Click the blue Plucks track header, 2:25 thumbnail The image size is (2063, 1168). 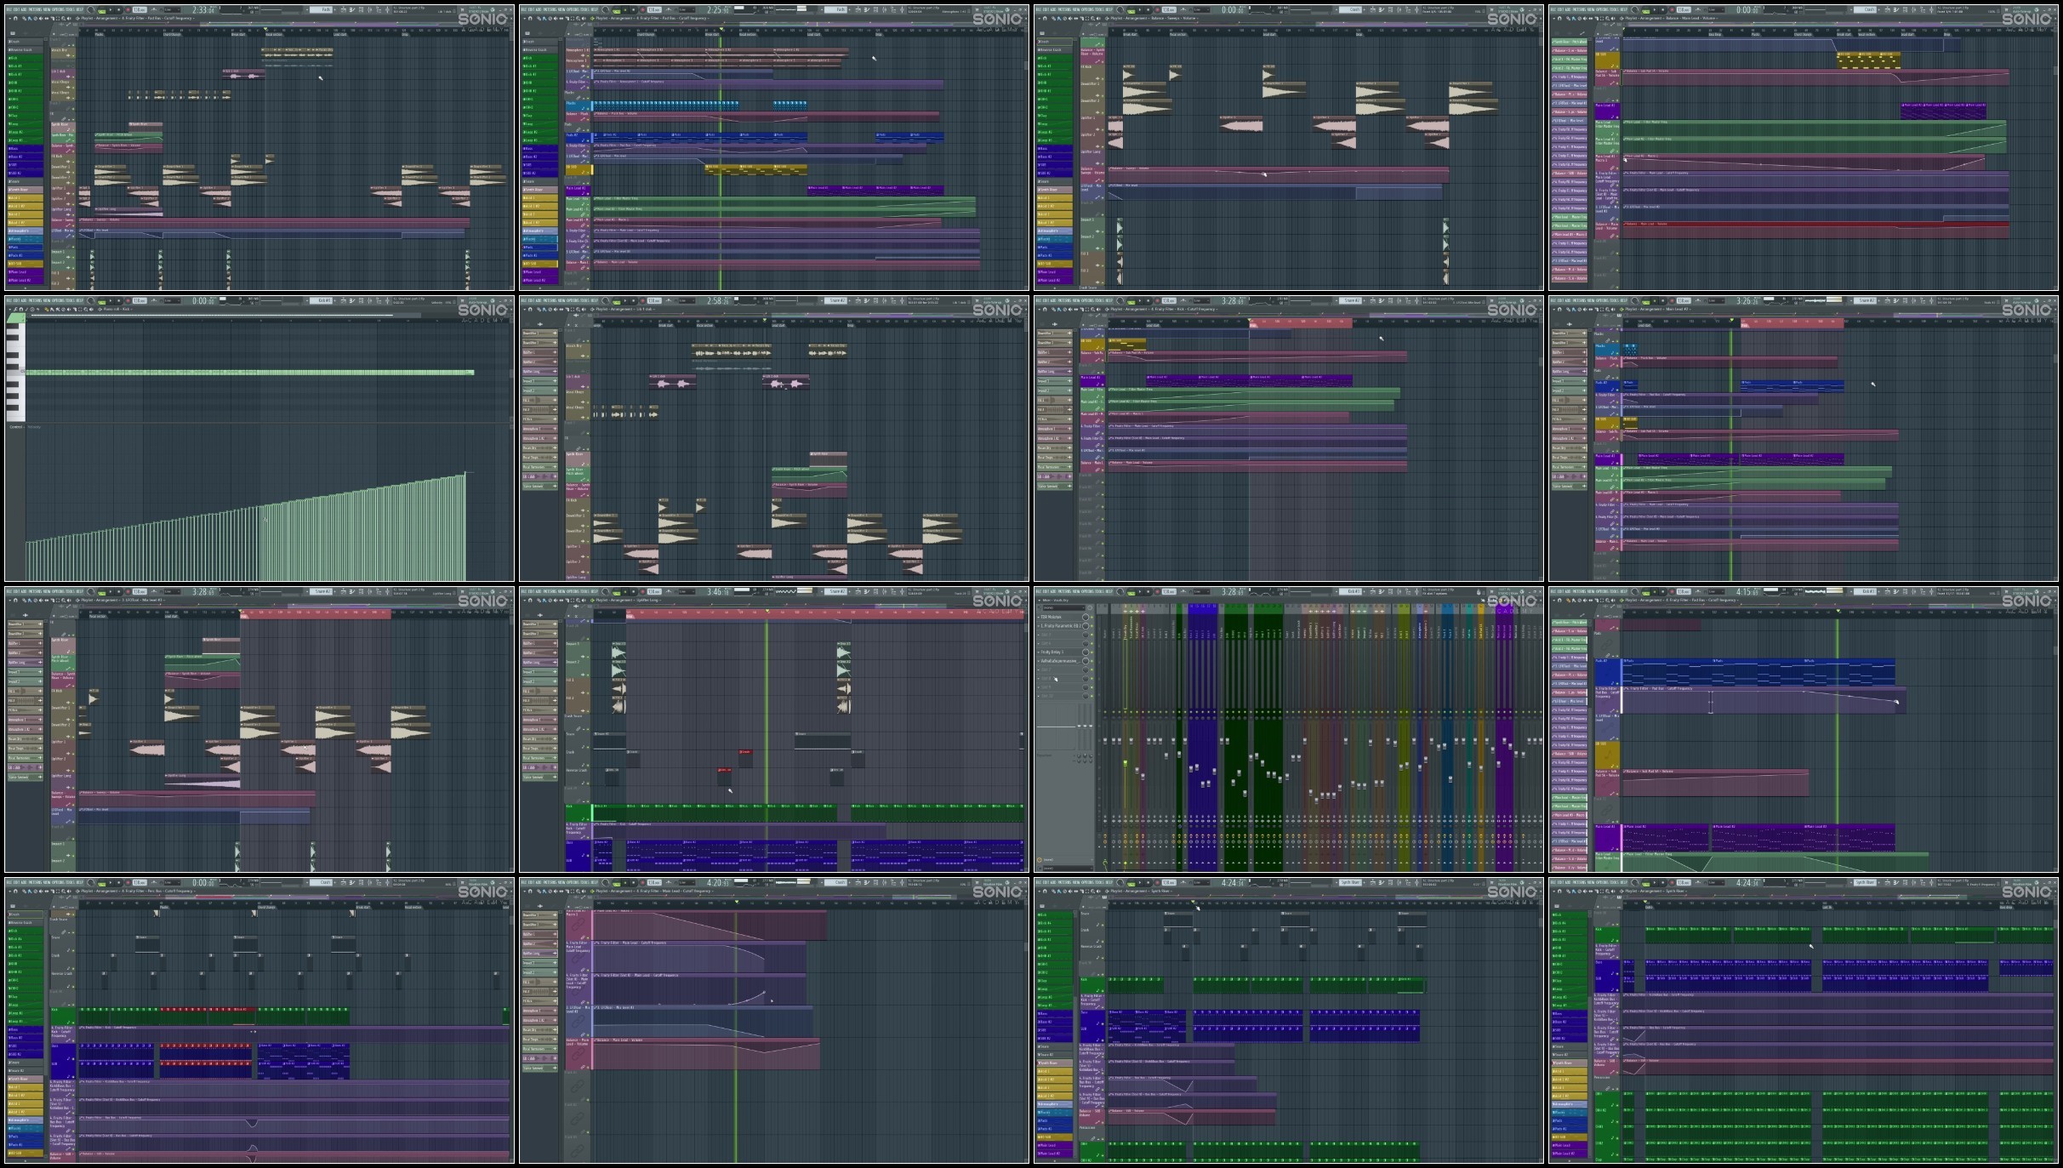pos(578,105)
